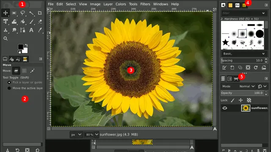Click the background color swatch (white)
The height and width of the screenshot is (152, 271).
pyautogui.click(x=25, y=51)
